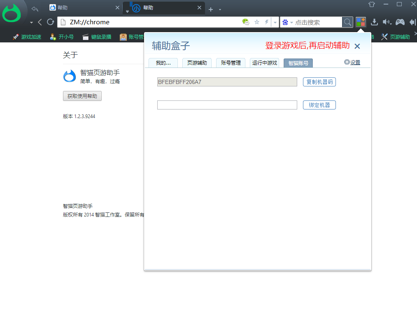Open the 设置 settings link

352,62
